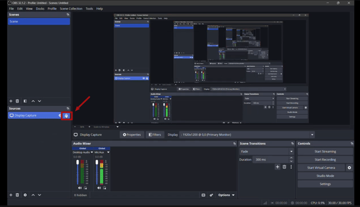This screenshot has height=207, width=360.
Task: Open virtual camera settings gear icon
Action: (349, 168)
